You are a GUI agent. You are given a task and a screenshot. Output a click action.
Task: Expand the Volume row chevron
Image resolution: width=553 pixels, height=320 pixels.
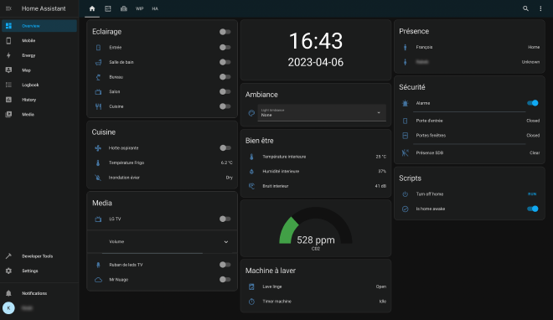point(226,242)
